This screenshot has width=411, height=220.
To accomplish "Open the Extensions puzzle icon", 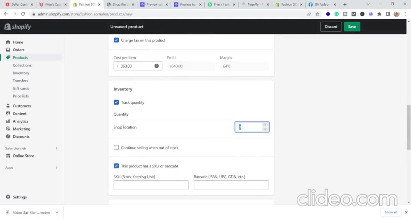I will click(379, 14).
